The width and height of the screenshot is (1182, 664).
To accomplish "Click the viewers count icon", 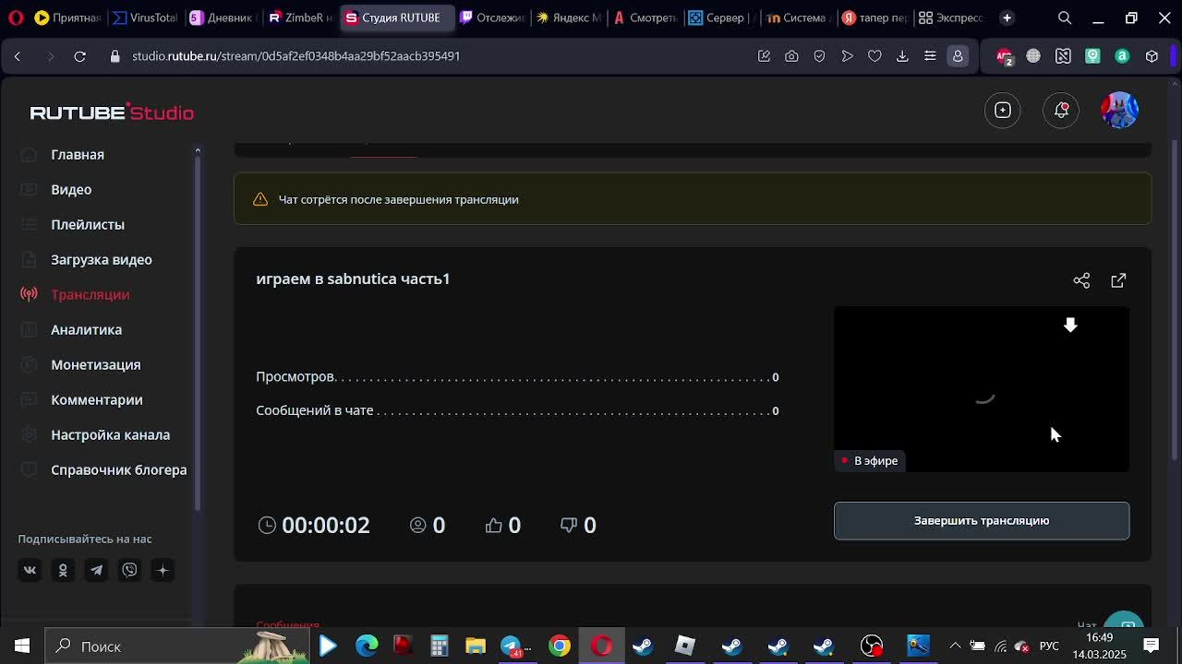I will coord(418,525).
